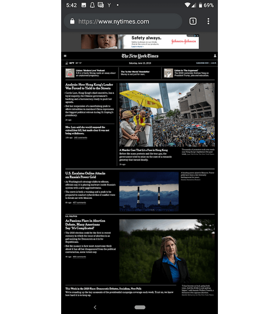The height and width of the screenshot is (314, 277).
Task: Tap the image notification icon in status bar
Action: [x=84, y=5]
